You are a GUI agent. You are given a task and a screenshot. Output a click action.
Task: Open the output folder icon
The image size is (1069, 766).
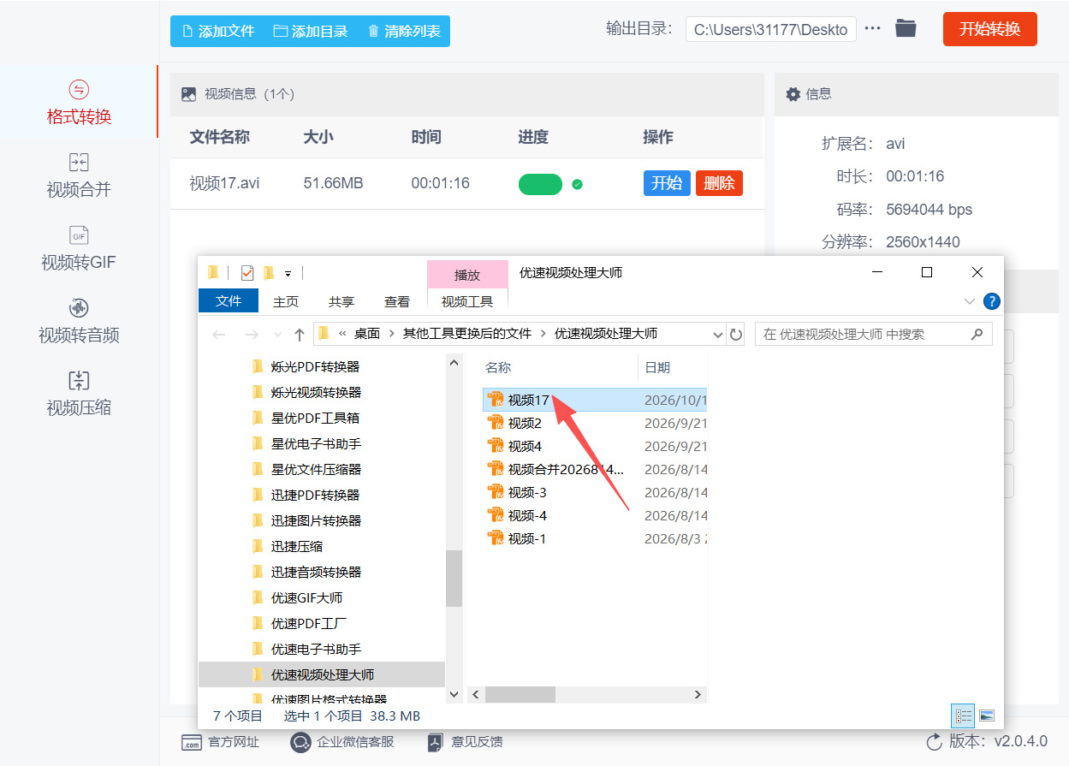tap(906, 29)
